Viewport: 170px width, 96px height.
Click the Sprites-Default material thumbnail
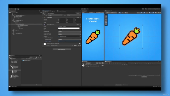point(45,44)
